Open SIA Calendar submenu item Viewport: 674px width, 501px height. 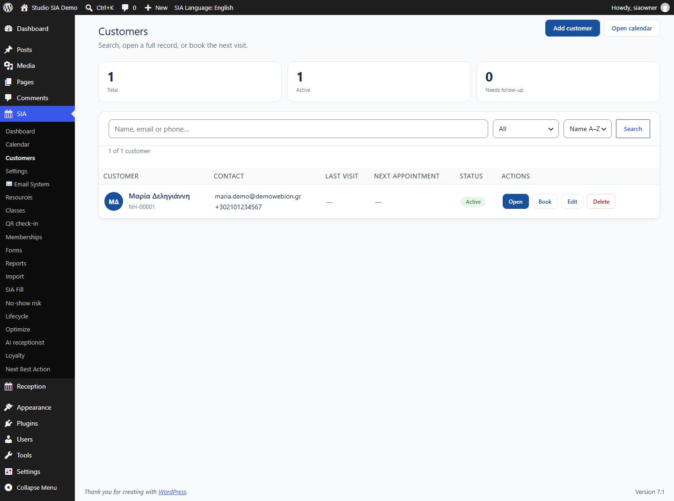17,144
